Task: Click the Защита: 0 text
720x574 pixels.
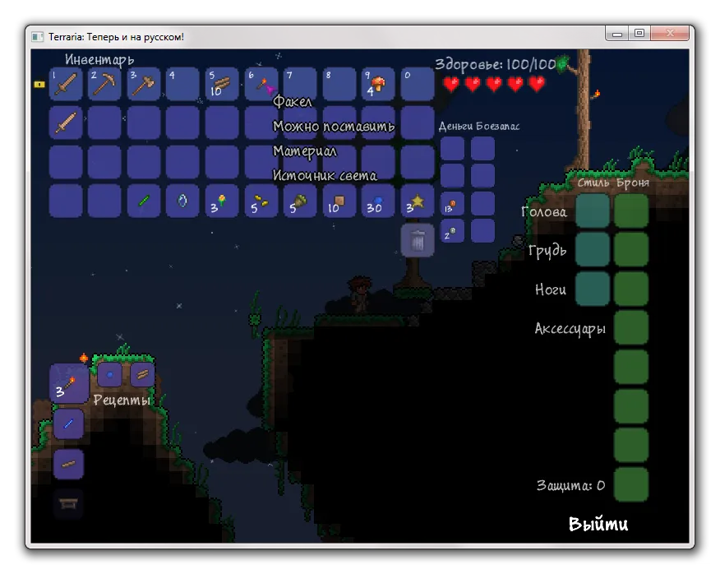Action: click(x=570, y=486)
